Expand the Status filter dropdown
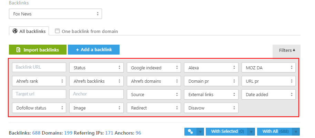Viewport: 315px width, 138px height. (96, 68)
